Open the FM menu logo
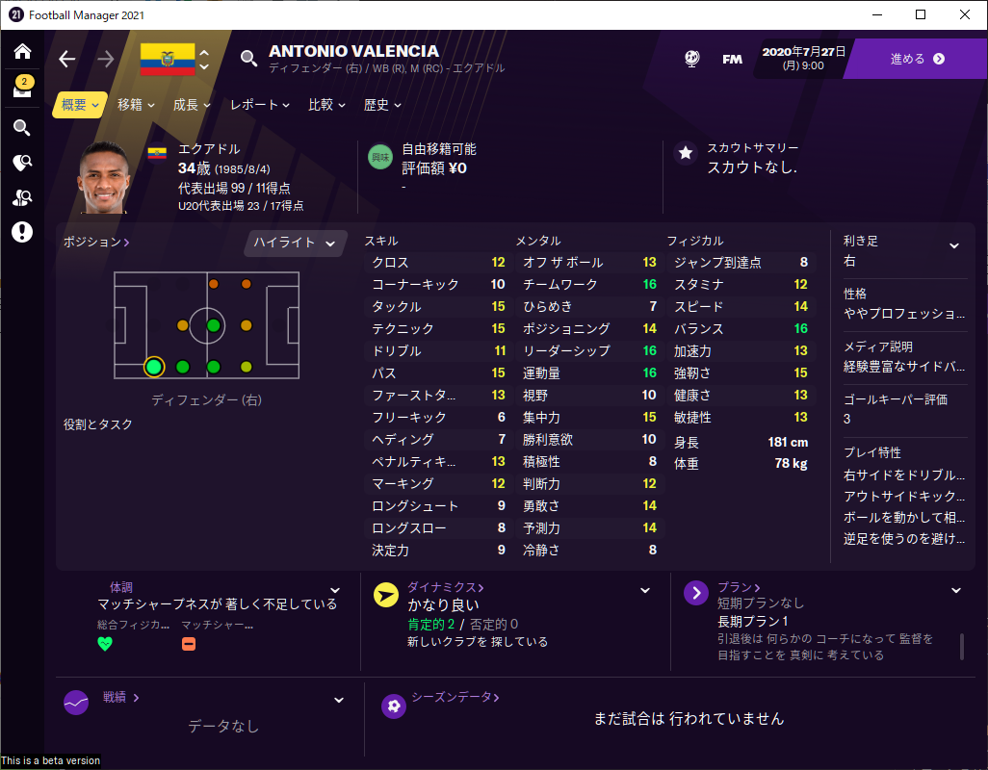988x770 pixels. 732,59
